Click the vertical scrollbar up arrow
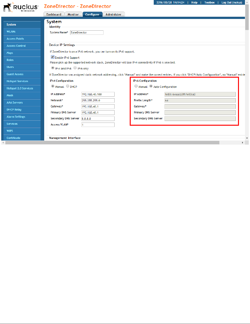This screenshot has height=324, width=250. click(247, 2)
